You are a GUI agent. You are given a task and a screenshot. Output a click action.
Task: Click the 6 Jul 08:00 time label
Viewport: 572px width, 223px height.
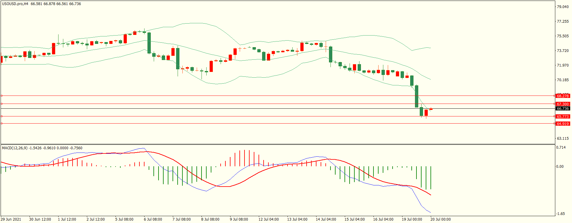[153, 219]
